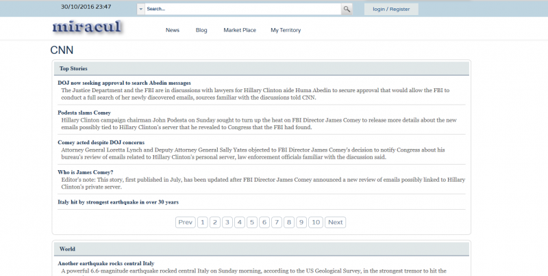Select page 5 in pagination
This screenshot has height=276, width=548.
[x=252, y=222]
